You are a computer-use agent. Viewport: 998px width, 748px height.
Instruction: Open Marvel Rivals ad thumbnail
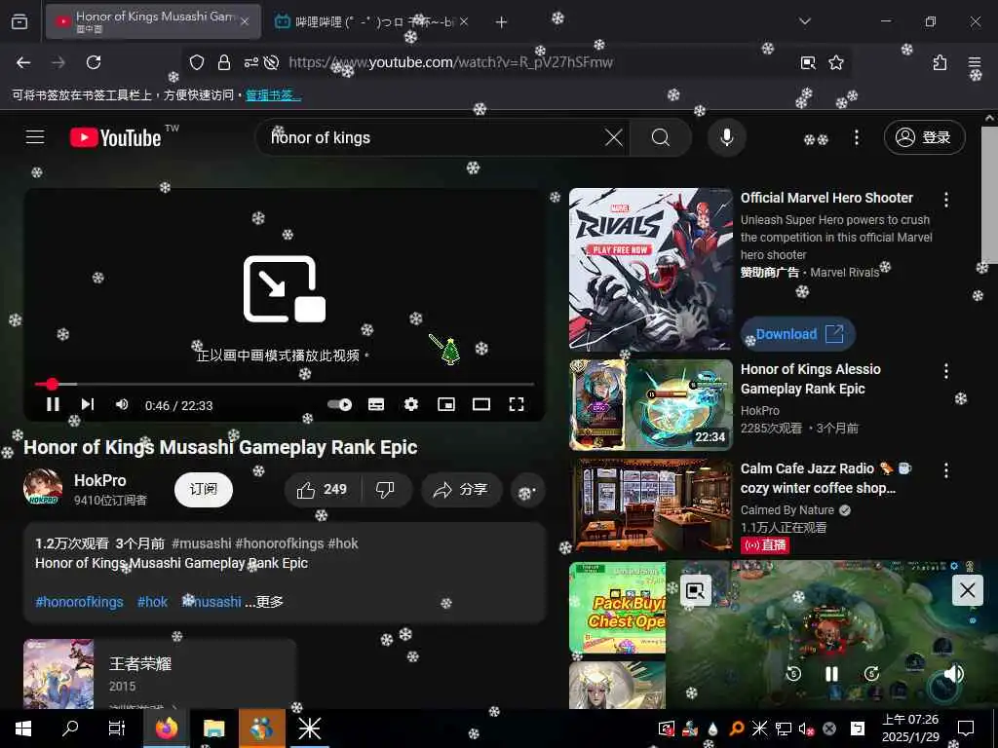[650, 269]
